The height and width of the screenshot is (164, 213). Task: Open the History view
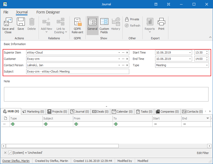click(115, 24)
